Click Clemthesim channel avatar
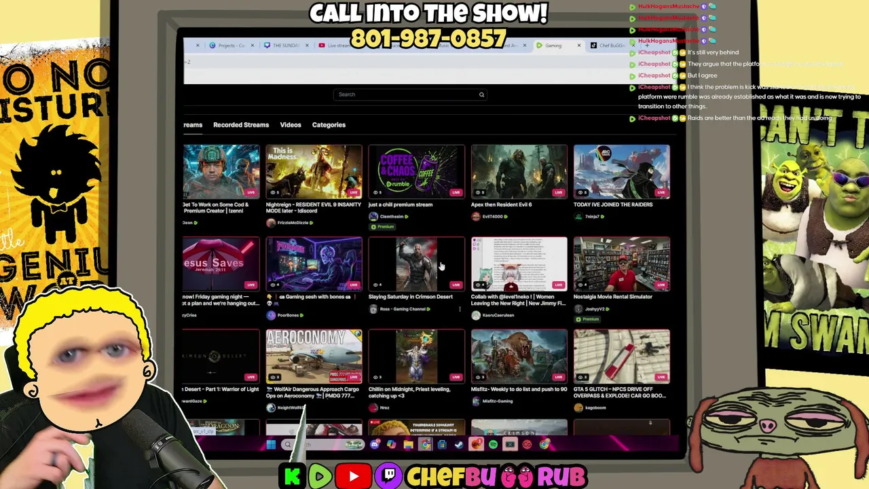Viewport: 869px width, 489px height. click(373, 217)
